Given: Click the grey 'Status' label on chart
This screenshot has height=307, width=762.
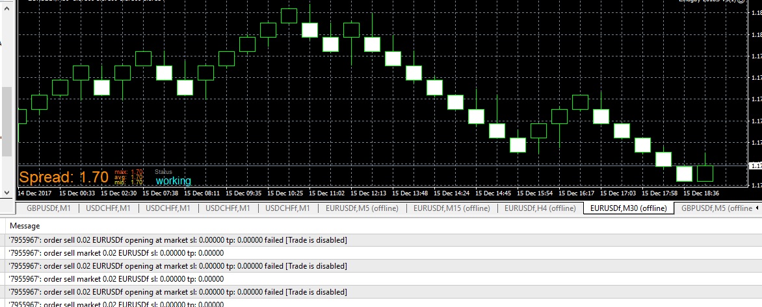Looking at the screenshot, I should [163, 172].
